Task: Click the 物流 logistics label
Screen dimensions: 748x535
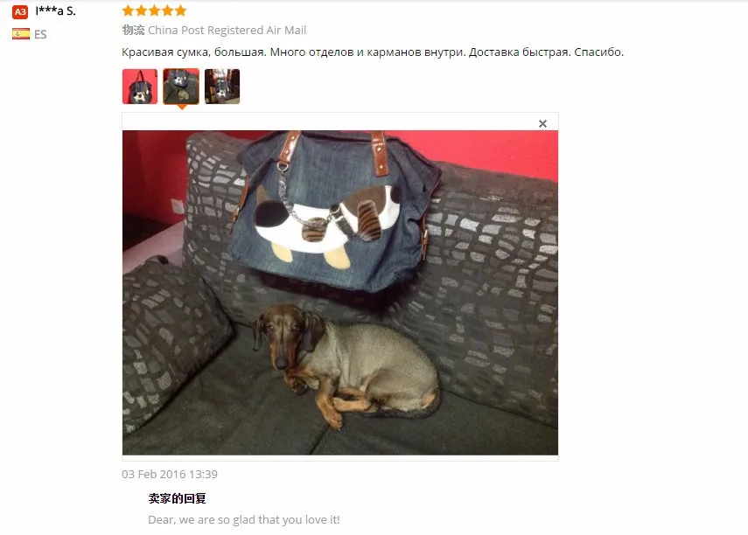Action: click(133, 30)
